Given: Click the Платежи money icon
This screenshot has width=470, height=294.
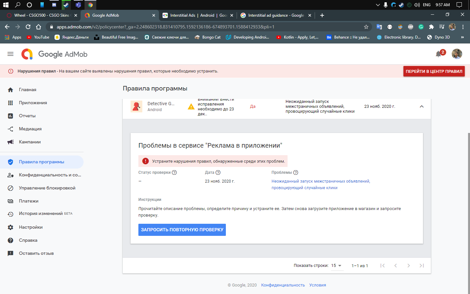Looking at the screenshot, I should (x=10, y=201).
